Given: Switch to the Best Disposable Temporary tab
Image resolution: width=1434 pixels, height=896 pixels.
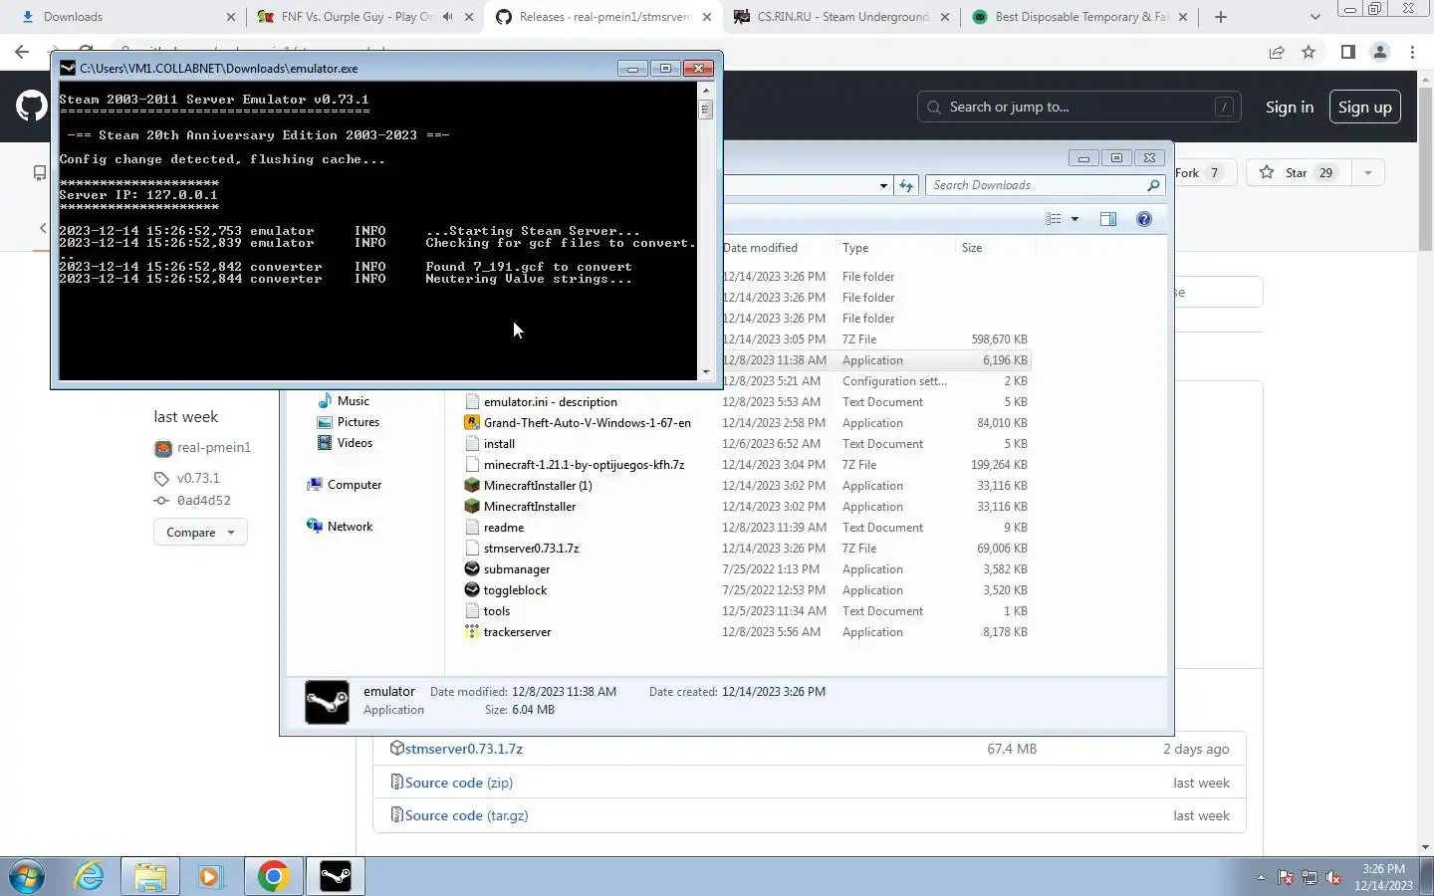Looking at the screenshot, I should [x=1080, y=17].
